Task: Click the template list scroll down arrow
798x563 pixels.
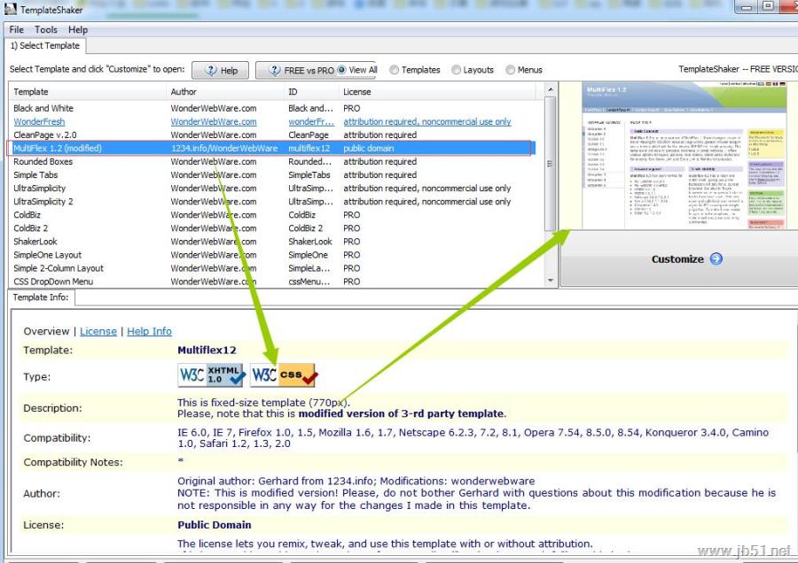Action: pos(550,281)
